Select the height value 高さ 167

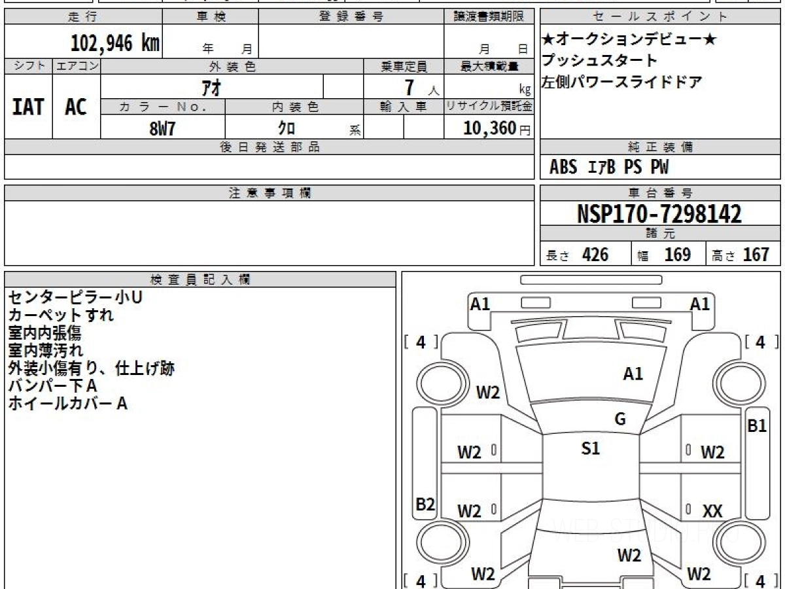(x=741, y=255)
